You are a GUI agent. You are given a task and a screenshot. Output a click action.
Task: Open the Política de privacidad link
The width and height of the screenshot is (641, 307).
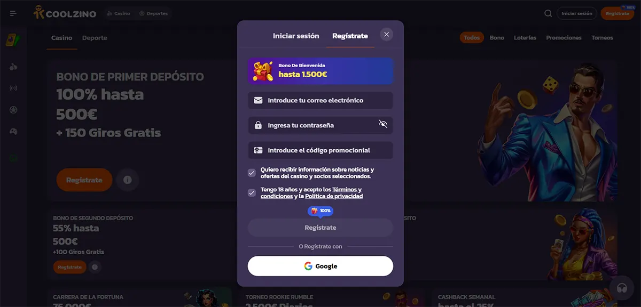tap(334, 196)
